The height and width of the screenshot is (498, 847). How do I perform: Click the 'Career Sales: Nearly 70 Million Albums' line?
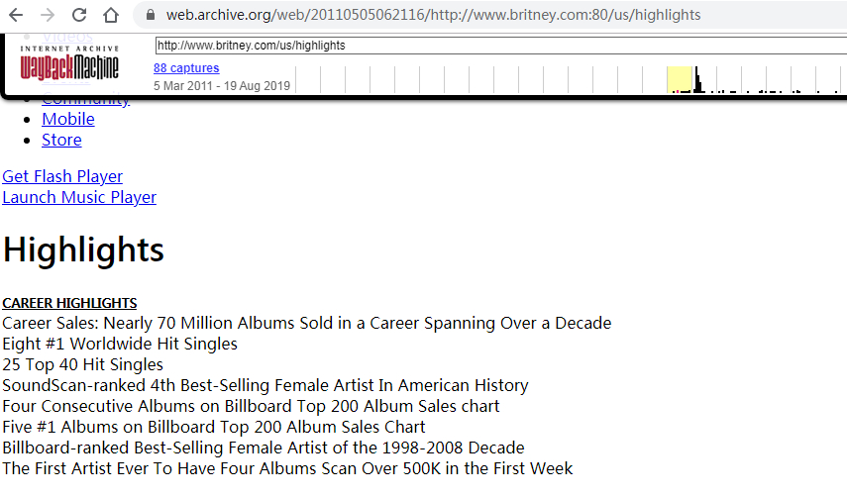(307, 323)
